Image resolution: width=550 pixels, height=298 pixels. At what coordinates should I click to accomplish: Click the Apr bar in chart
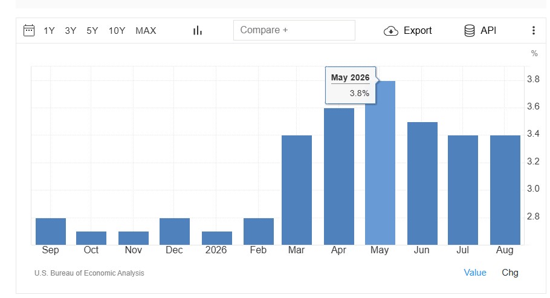[x=339, y=177]
